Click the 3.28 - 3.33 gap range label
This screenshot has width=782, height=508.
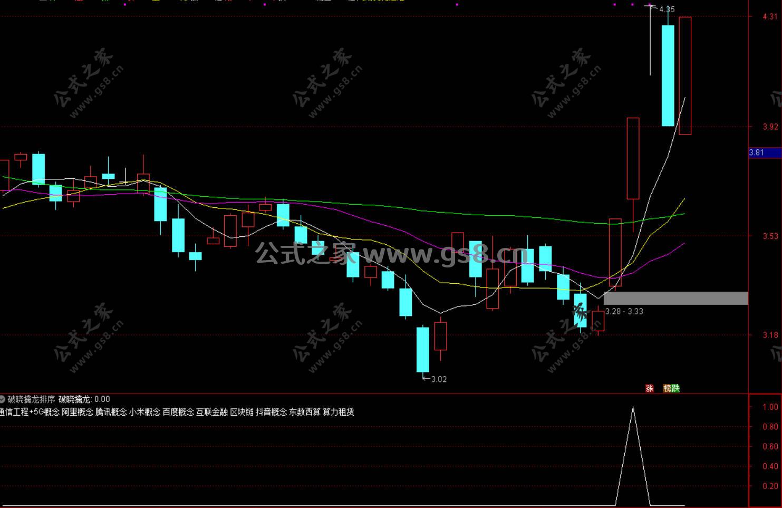624,311
